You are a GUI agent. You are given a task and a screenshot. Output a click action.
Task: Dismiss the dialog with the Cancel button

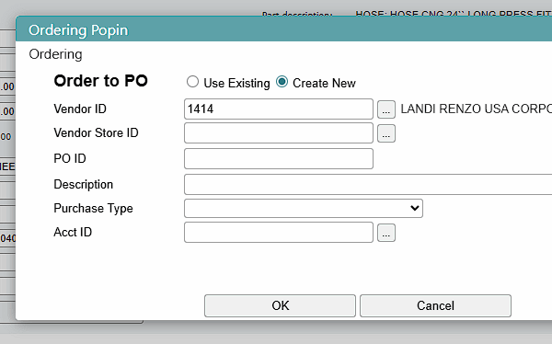[435, 305]
